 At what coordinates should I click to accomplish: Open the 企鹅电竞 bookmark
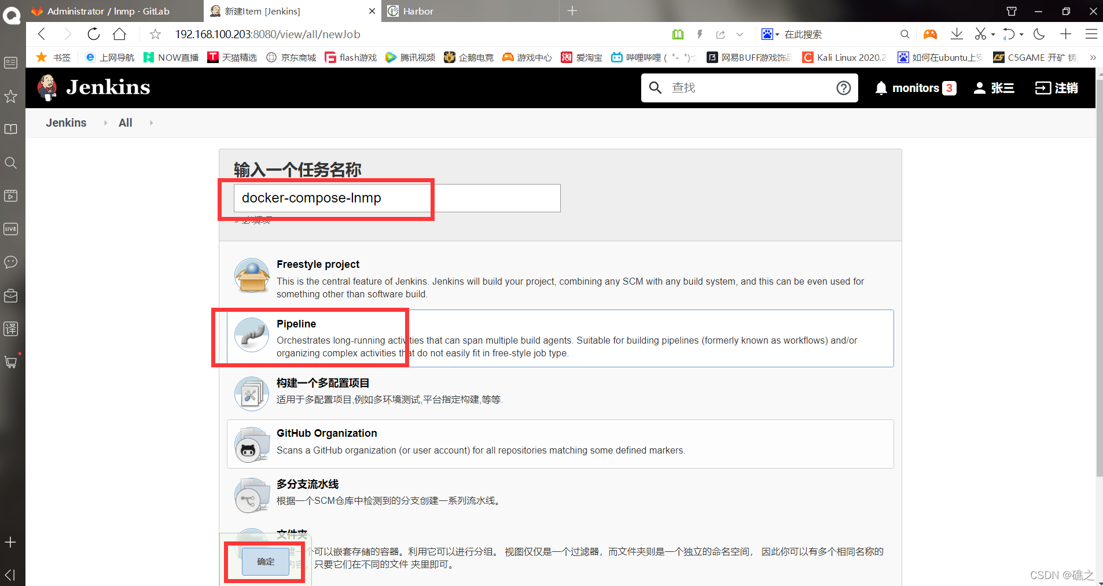click(469, 57)
